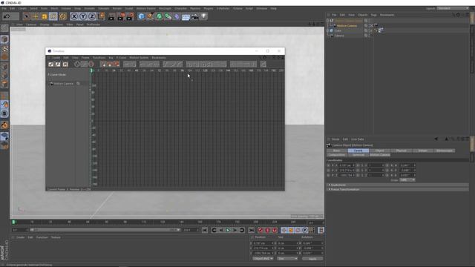Screen dimensions: 475x267
Task: Add a camera object from toolbar
Action: 194,16
